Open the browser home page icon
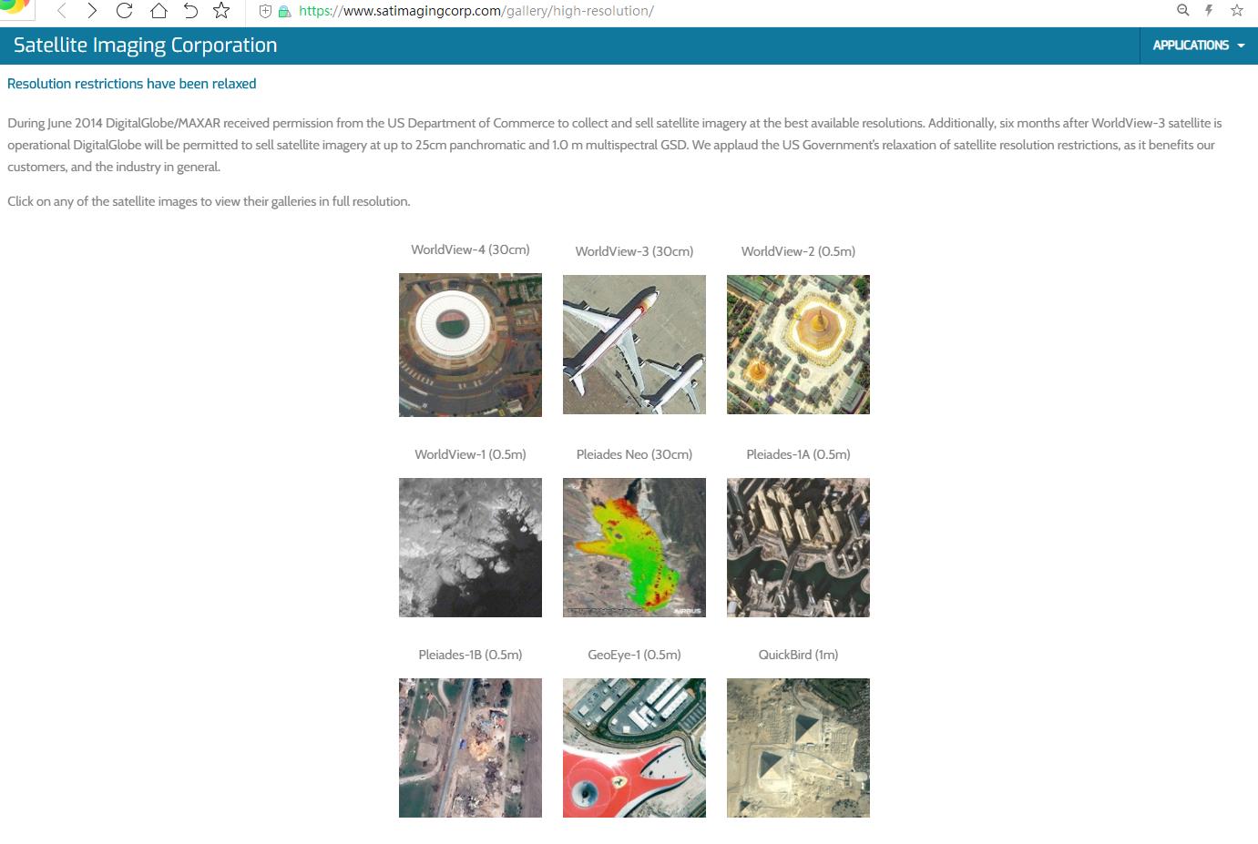The image size is (1258, 844). tap(159, 11)
